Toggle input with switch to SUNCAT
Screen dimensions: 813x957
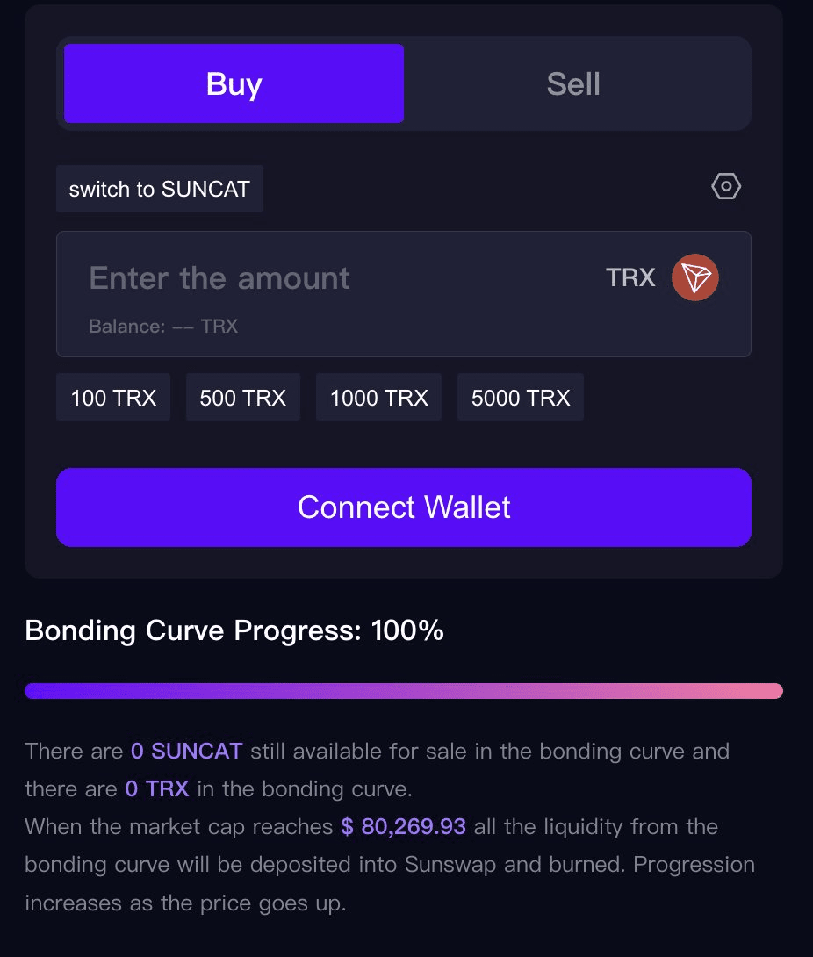click(160, 189)
